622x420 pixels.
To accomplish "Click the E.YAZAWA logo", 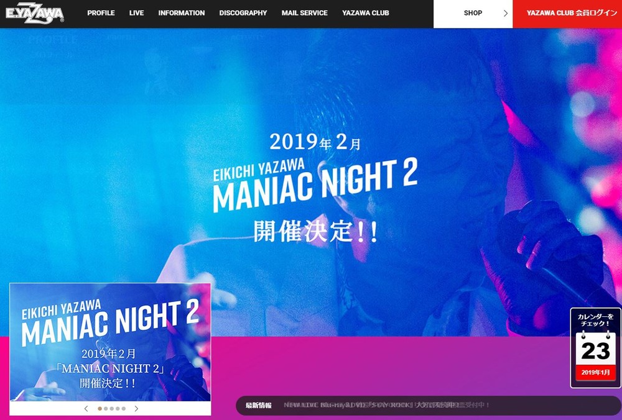I will (x=34, y=14).
